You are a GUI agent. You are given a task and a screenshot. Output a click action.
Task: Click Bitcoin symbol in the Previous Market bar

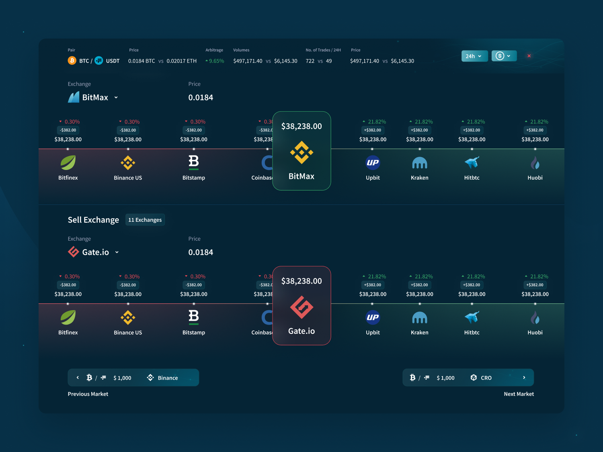(89, 378)
